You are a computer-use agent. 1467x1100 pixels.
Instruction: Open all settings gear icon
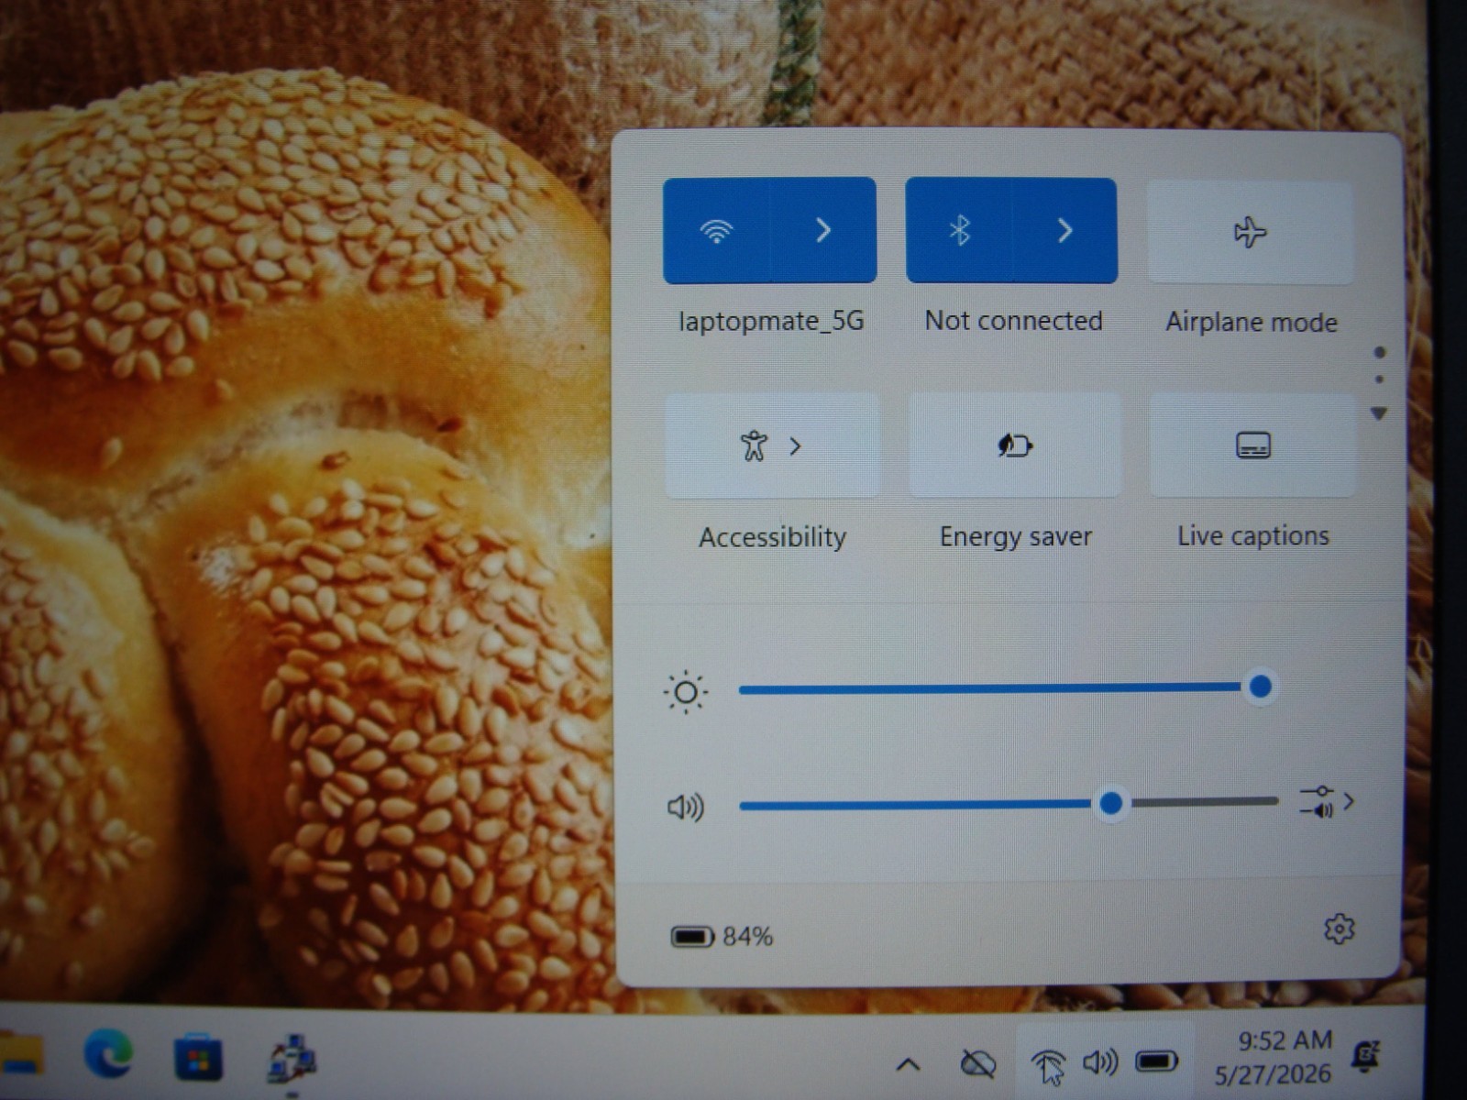[1340, 929]
